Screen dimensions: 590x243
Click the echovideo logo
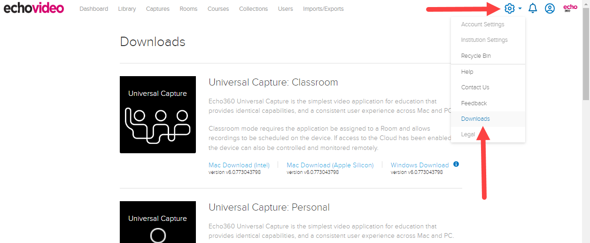(x=33, y=8)
